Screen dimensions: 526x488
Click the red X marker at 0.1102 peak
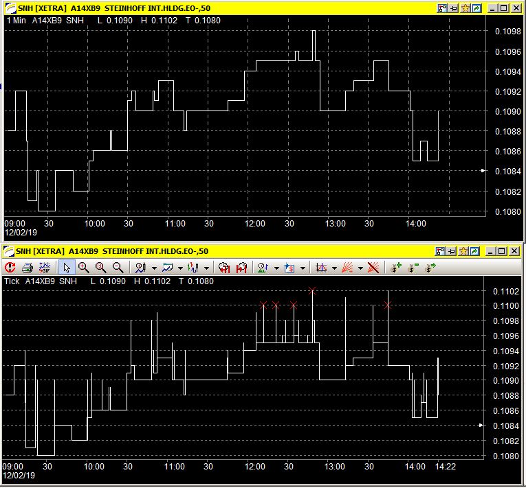(312, 291)
